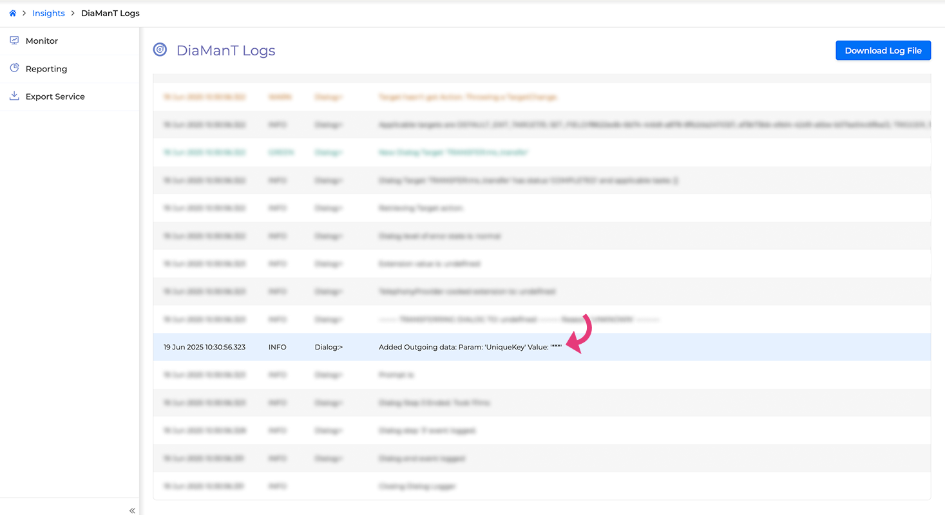Click INFO level in the highlighted log row
Screen dimensions: 945x515
click(277, 347)
